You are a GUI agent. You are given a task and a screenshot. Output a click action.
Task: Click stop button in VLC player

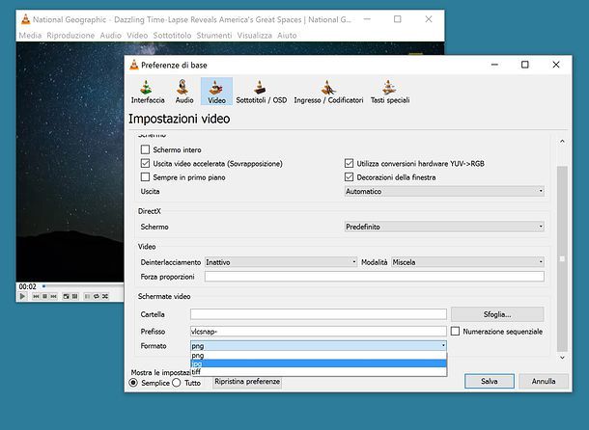(x=44, y=296)
